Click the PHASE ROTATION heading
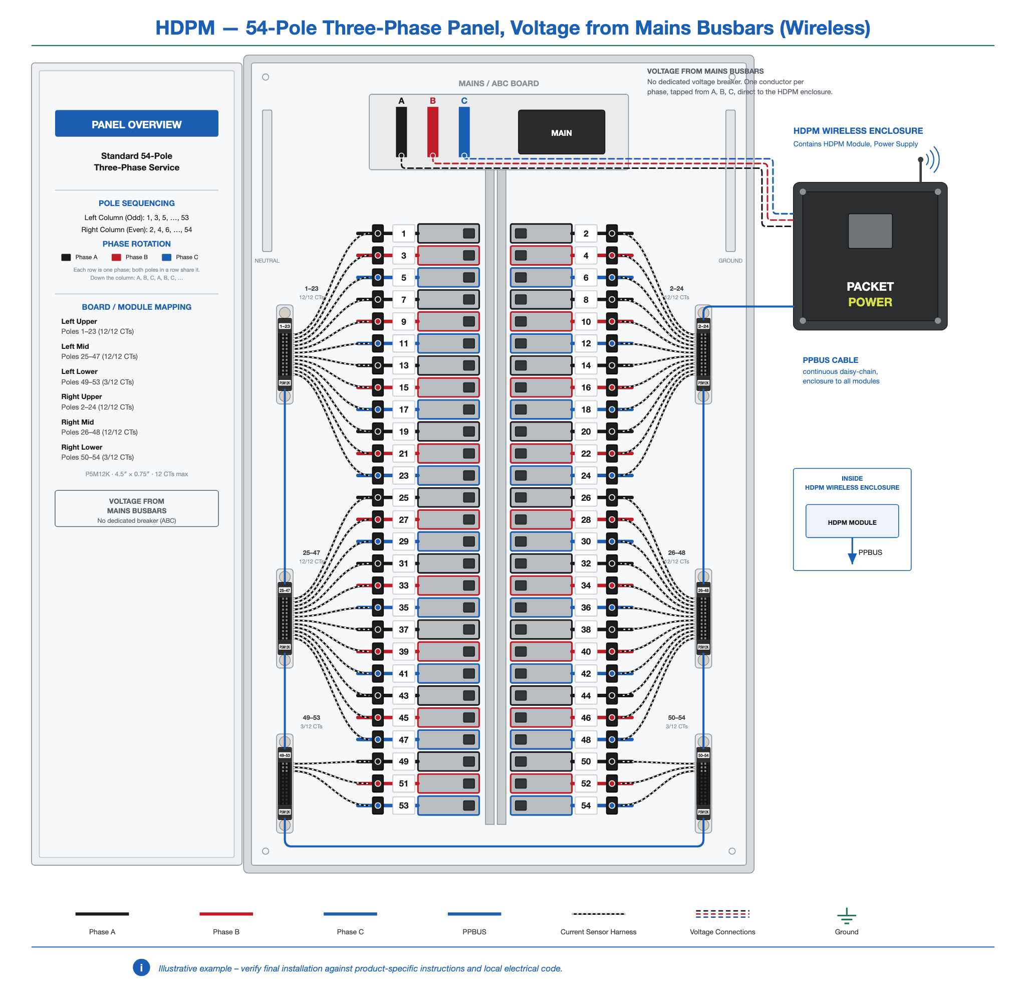The height and width of the screenshot is (991, 1026). 137,244
